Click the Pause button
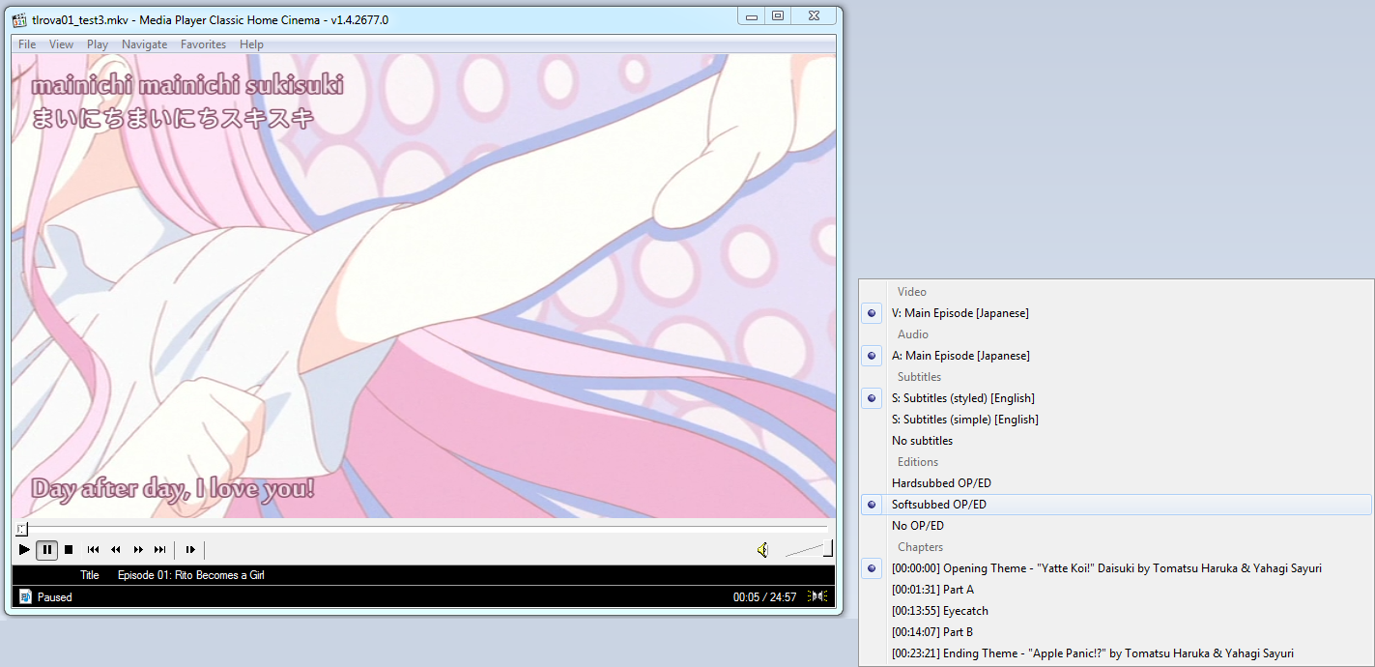The width and height of the screenshot is (1375, 667). 46,550
